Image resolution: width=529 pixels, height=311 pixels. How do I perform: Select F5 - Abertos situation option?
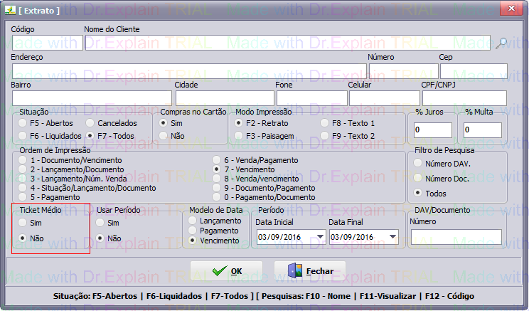coord(24,123)
